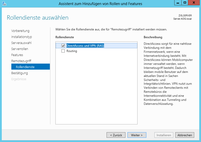The width and height of the screenshot is (201, 142).
Task: Click the disabled Installieren button
Action: (x=164, y=135)
